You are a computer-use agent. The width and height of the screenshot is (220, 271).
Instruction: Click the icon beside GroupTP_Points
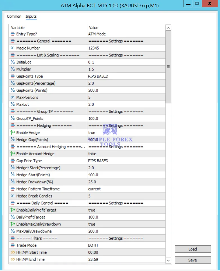(x=13, y=118)
